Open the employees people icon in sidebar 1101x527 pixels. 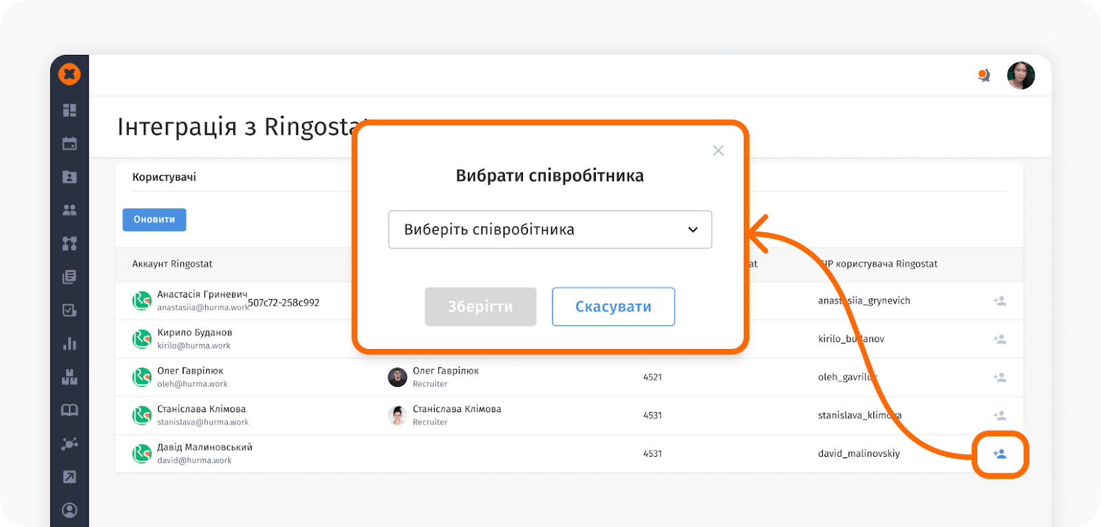click(70, 210)
